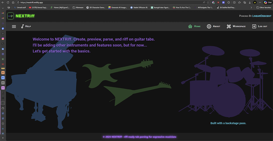Click the Log out arrow icon
The image size is (273, 141).
pyautogui.click(x=254, y=27)
